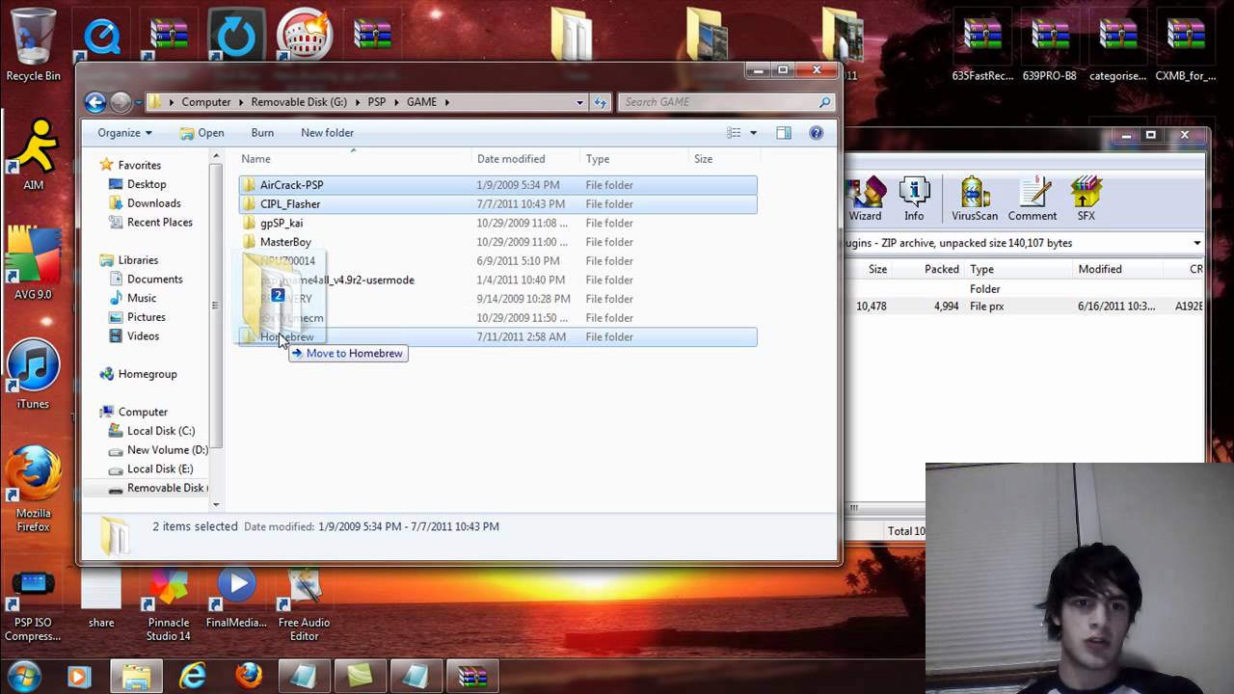1234x694 pixels.
Task: Sort WinRAR list by Packed column
Action: click(x=929, y=269)
